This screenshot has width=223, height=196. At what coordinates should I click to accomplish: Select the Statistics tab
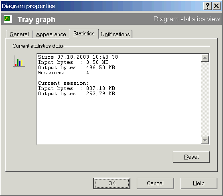coord(84,34)
